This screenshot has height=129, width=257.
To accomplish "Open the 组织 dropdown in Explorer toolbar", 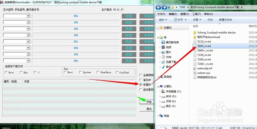I will coord(163,20).
